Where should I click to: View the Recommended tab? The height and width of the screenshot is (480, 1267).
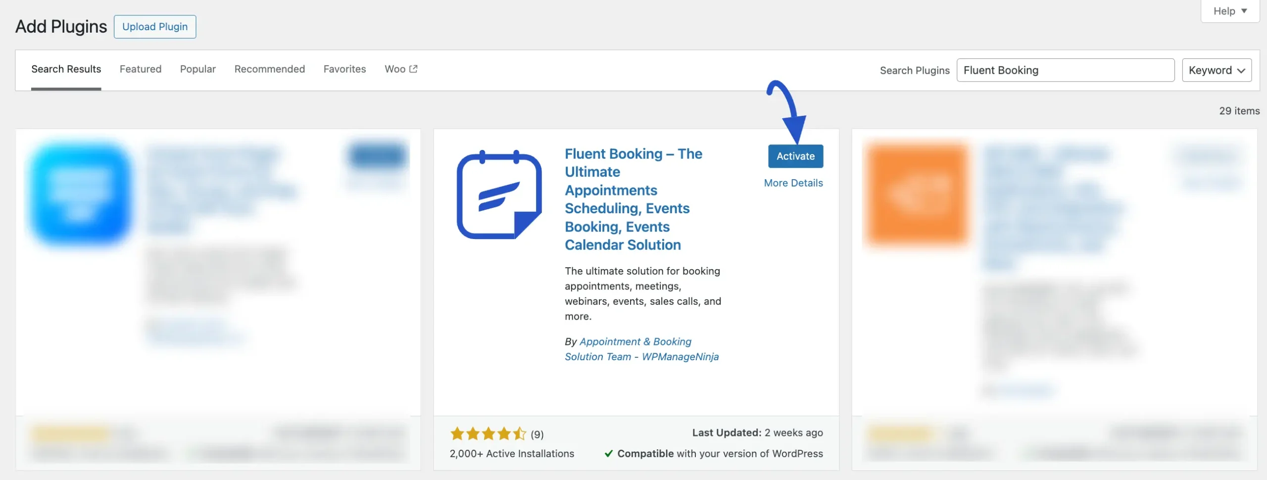(x=270, y=69)
